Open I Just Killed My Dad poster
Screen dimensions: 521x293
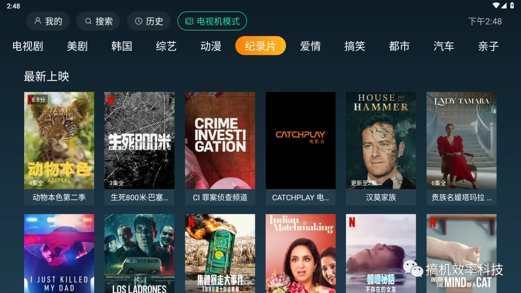pyautogui.click(x=59, y=253)
